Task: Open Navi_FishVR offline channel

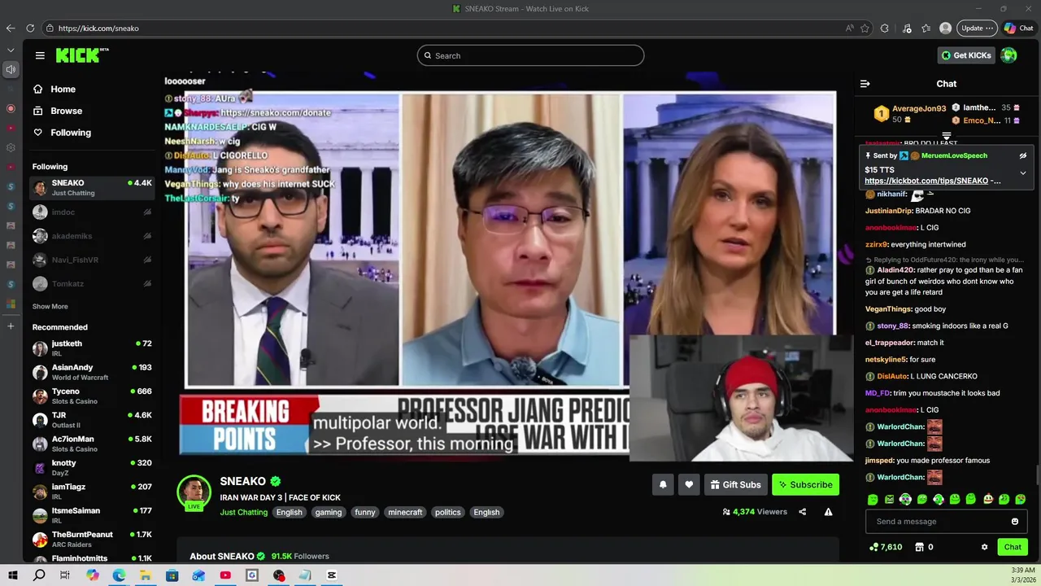Action: [x=92, y=260]
